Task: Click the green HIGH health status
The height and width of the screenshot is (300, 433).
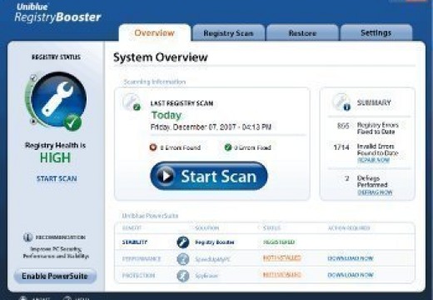Action: tap(55, 157)
